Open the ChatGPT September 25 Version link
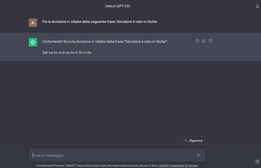Screen dimensions: 261x168 point(178,165)
